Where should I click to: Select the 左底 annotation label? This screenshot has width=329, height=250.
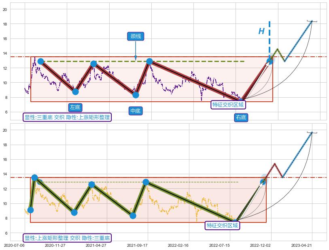point(75,107)
